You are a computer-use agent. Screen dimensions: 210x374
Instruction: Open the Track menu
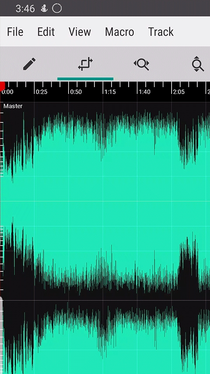point(161,32)
